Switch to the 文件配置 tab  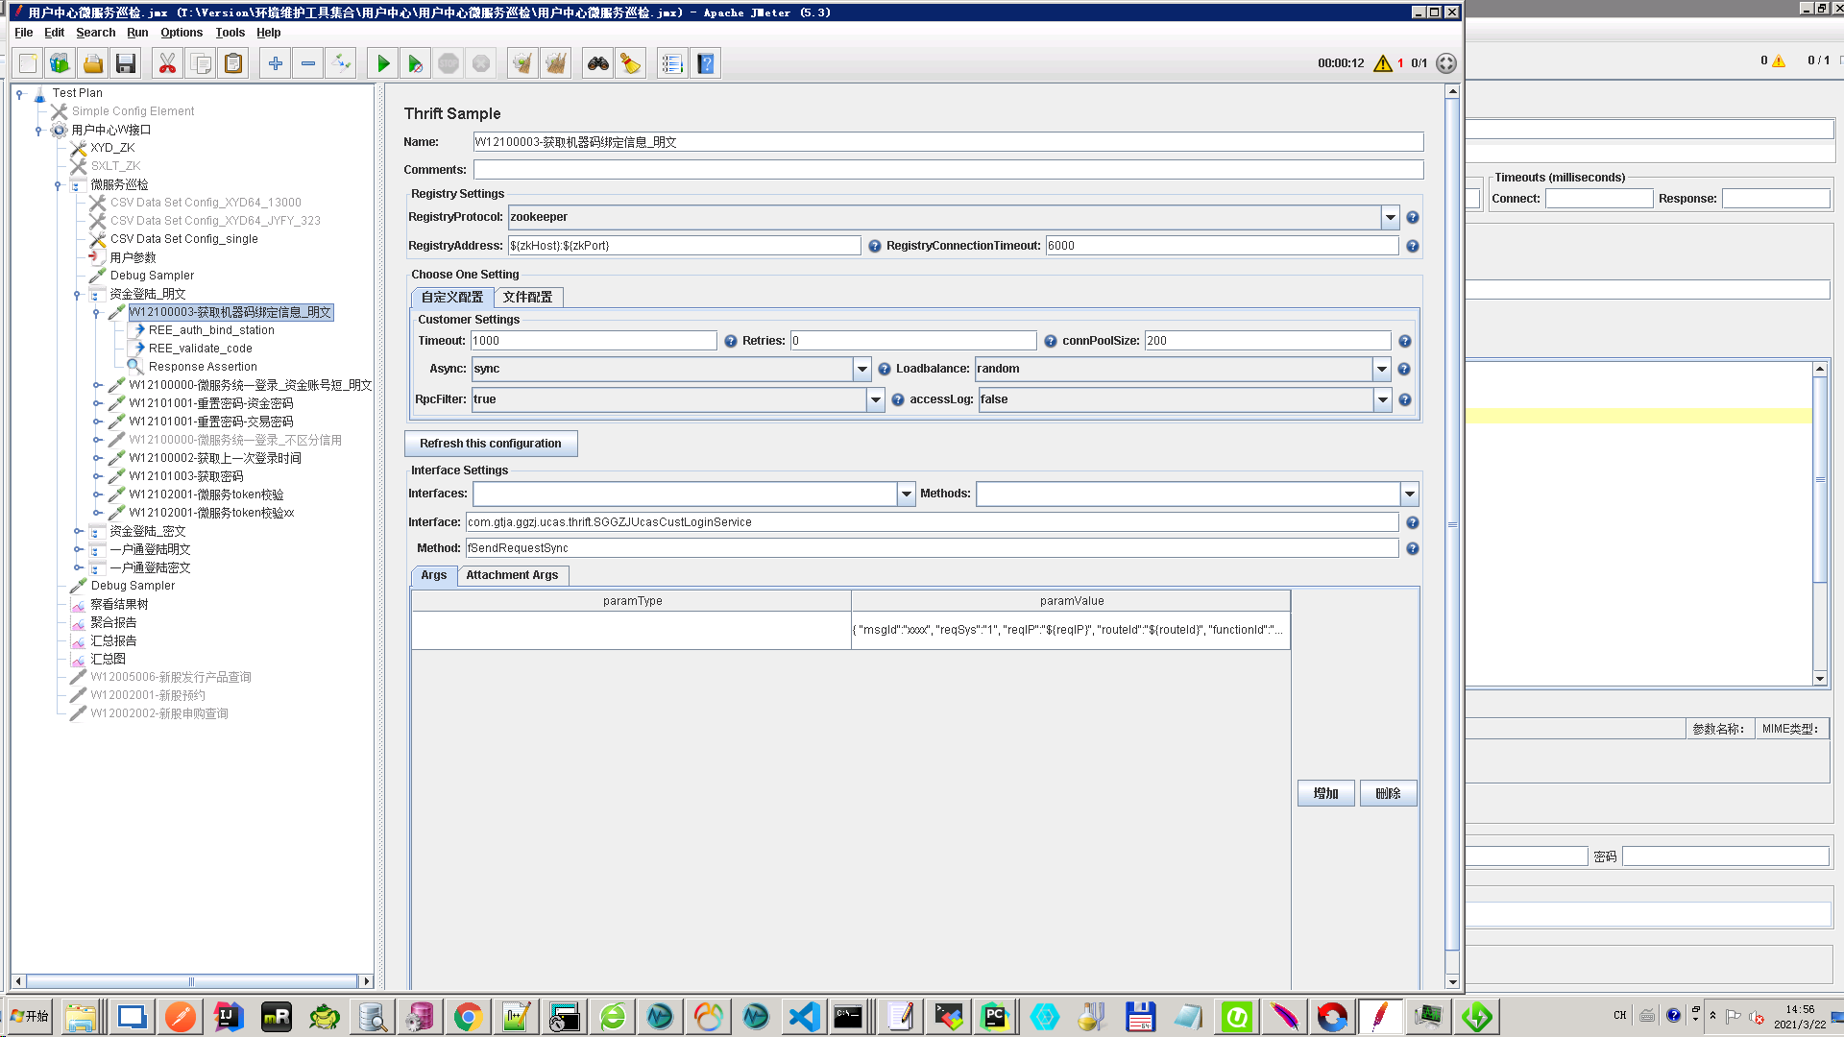pos(527,298)
